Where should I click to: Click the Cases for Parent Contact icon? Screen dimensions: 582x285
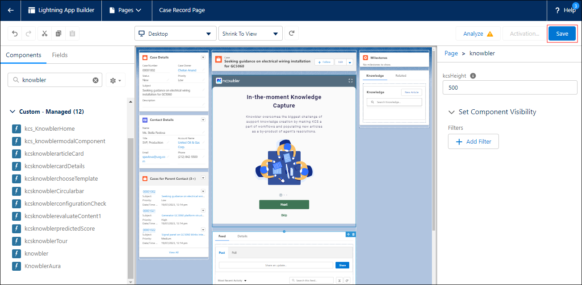(x=145, y=179)
